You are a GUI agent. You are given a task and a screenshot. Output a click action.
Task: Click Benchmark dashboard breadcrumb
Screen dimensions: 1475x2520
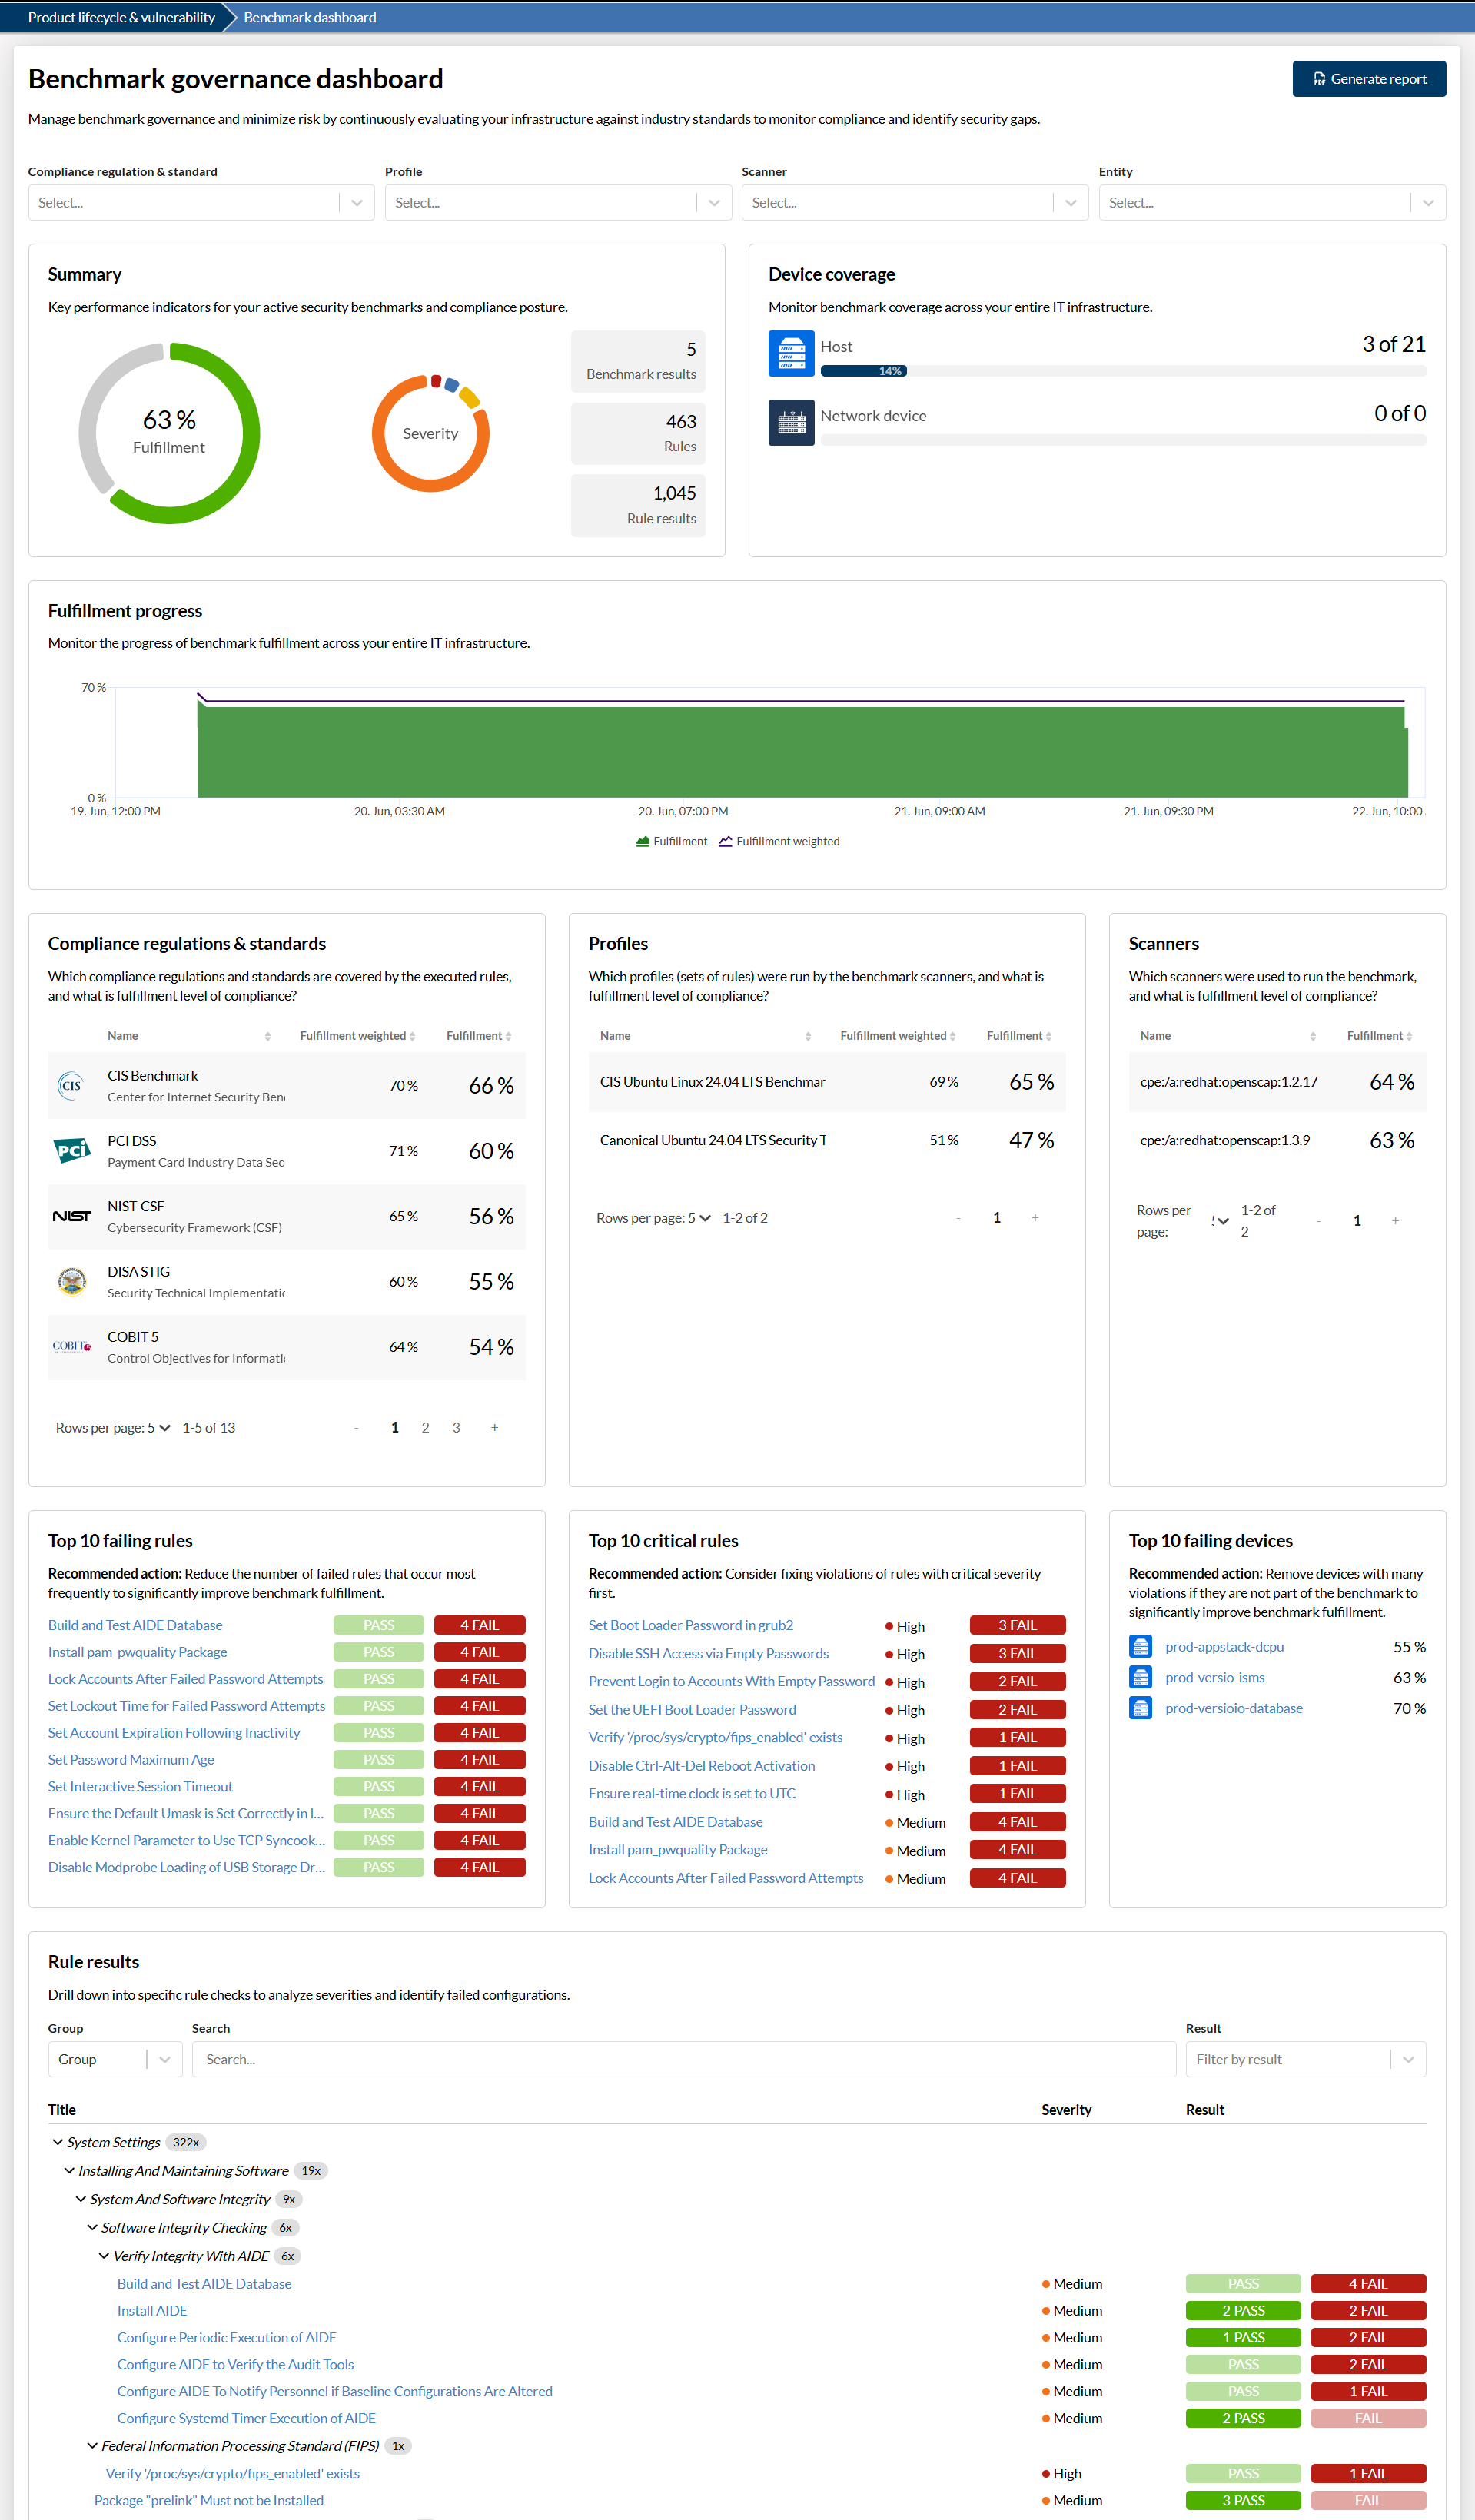pyautogui.click(x=310, y=17)
